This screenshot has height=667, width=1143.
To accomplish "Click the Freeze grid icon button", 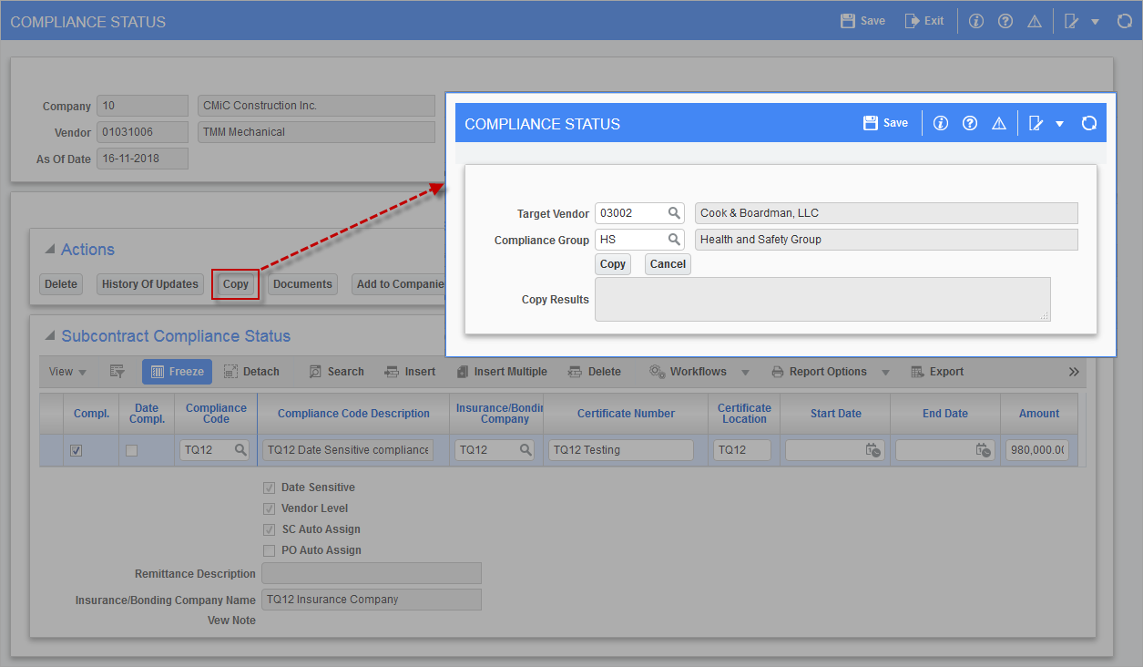I will pos(177,371).
